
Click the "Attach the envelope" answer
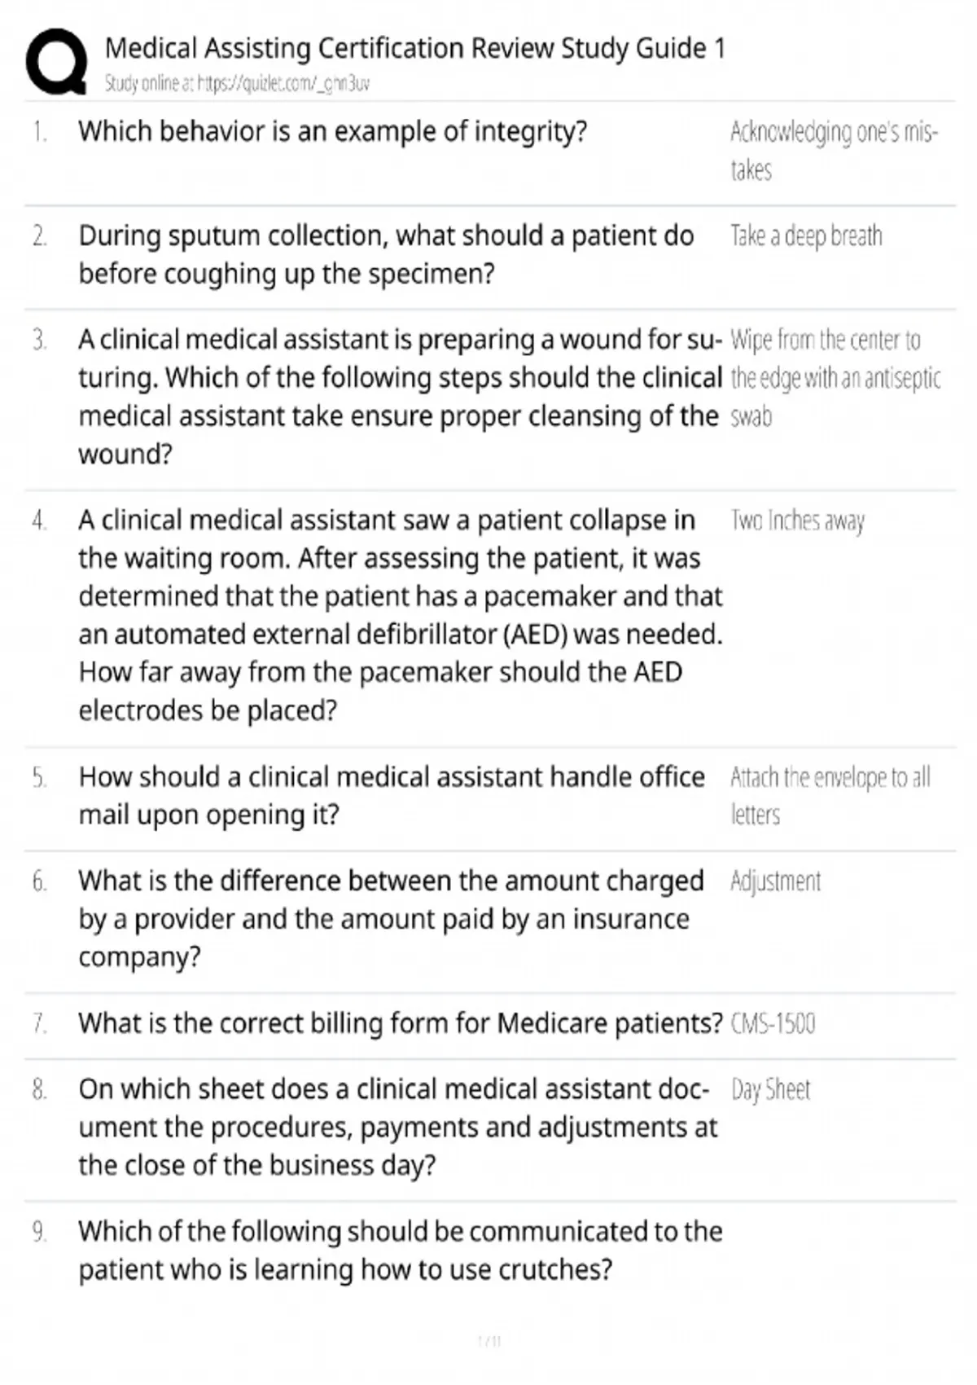click(x=829, y=795)
